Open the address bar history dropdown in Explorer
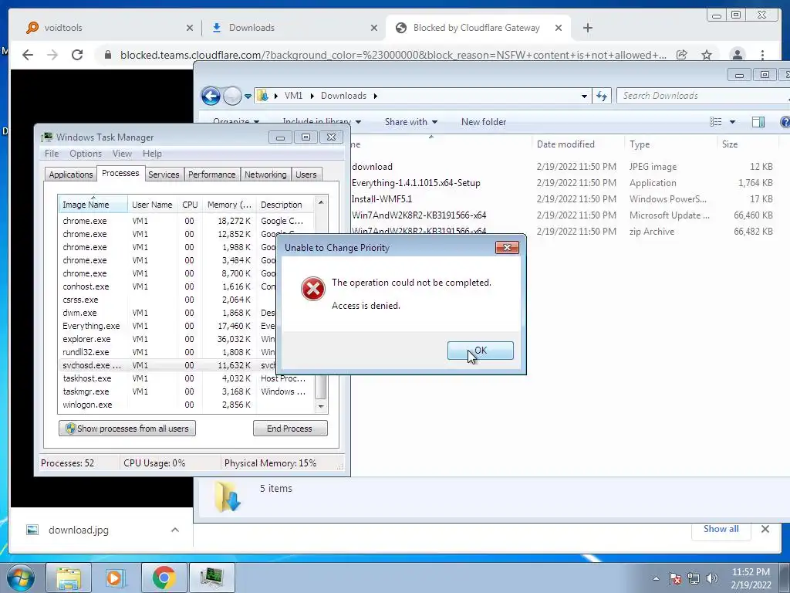 [x=584, y=96]
